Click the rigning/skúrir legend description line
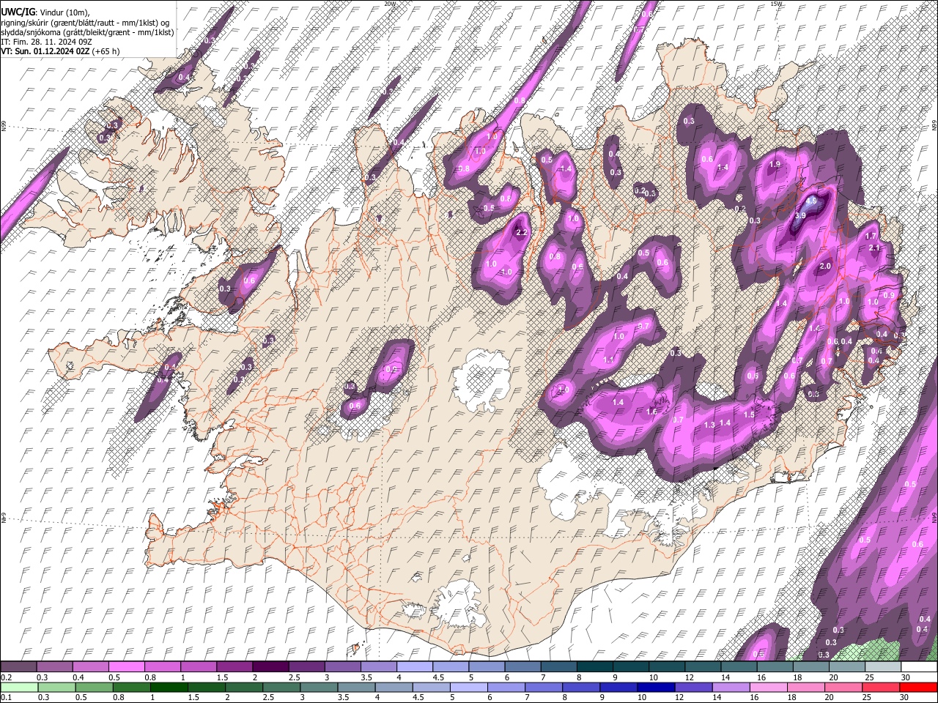The image size is (938, 703). 85,23
